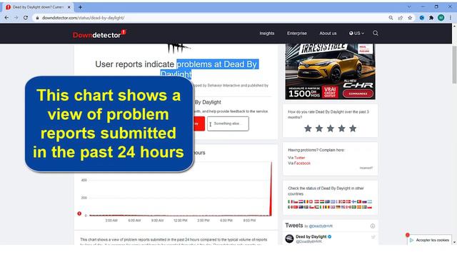Rate Dead By Daylight four stars
The image size is (457, 257).
click(341, 128)
